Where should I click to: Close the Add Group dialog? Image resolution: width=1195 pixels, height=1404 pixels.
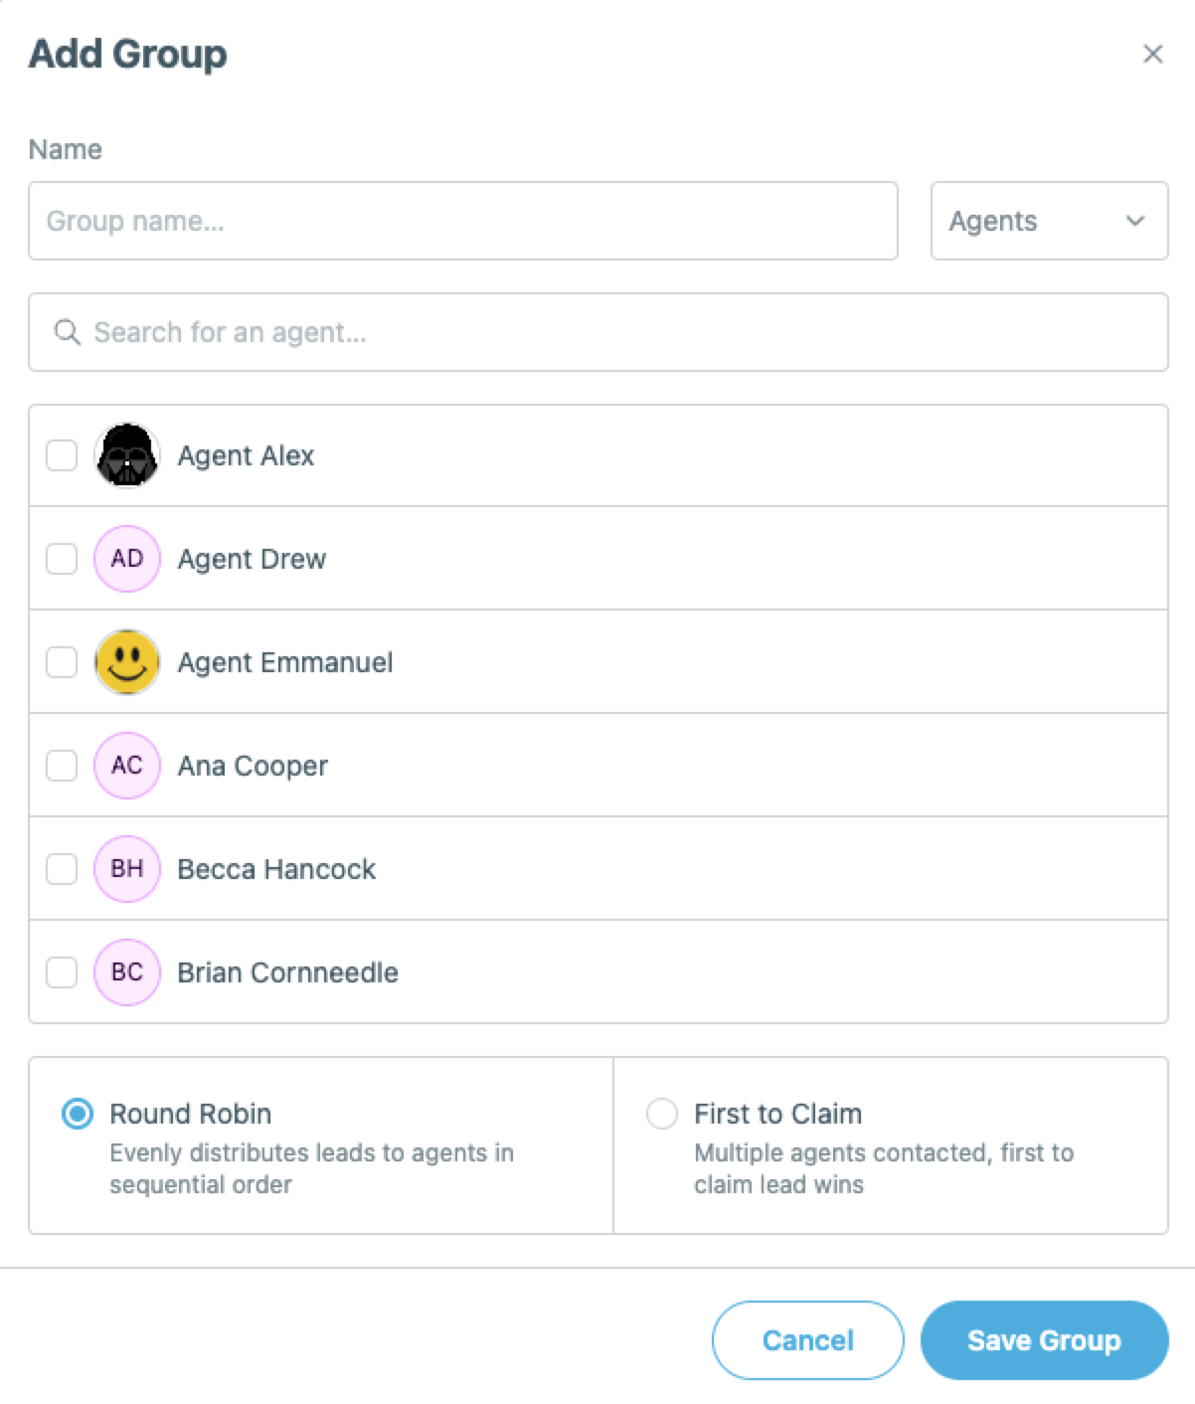[x=1152, y=54]
